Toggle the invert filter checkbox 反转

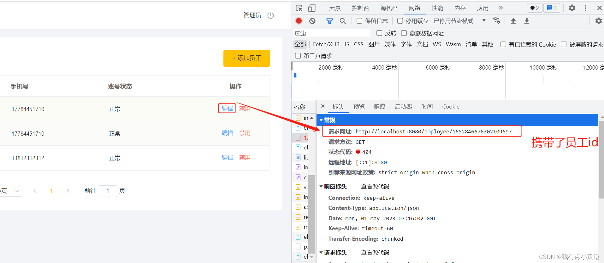[379, 33]
